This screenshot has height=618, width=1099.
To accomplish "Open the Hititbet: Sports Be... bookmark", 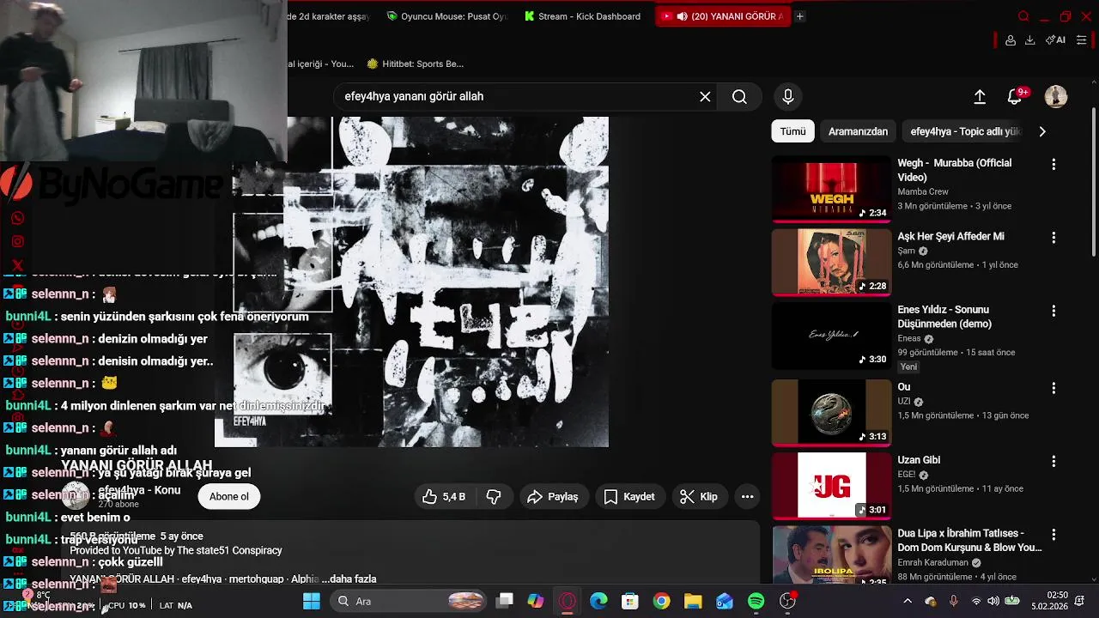I will 415,64.
